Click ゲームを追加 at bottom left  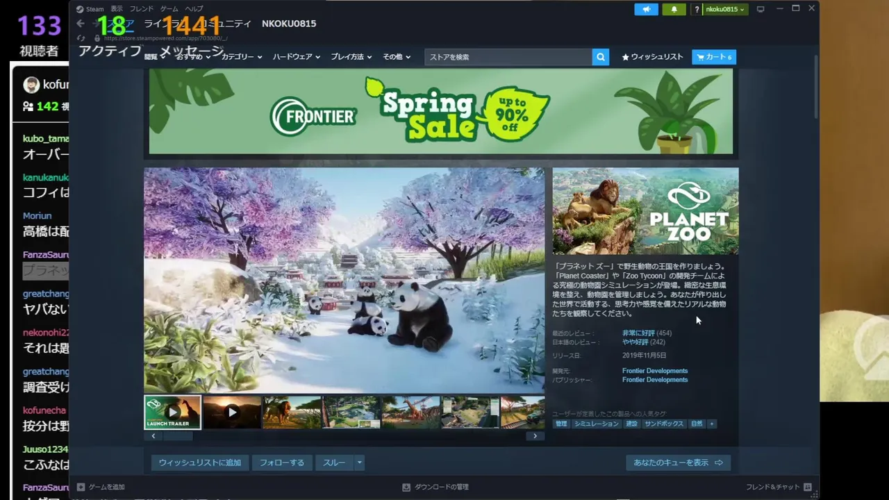tap(106, 487)
